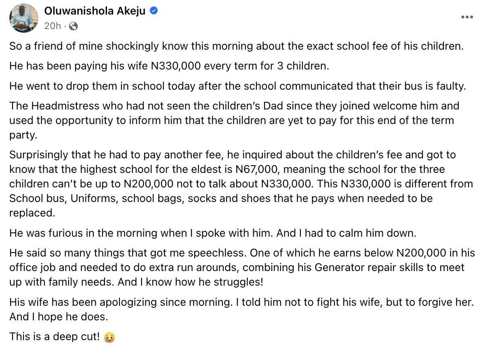The width and height of the screenshot is (487, 349).
Task: Click the crying emoji ending the post
Action: [109, 337]
